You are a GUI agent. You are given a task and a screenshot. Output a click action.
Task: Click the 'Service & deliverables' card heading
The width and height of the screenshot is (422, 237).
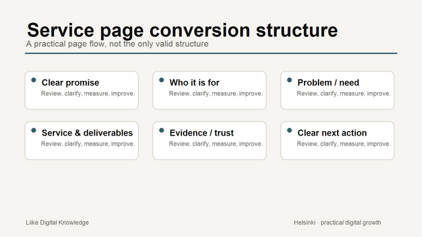[x=87, y=133]
